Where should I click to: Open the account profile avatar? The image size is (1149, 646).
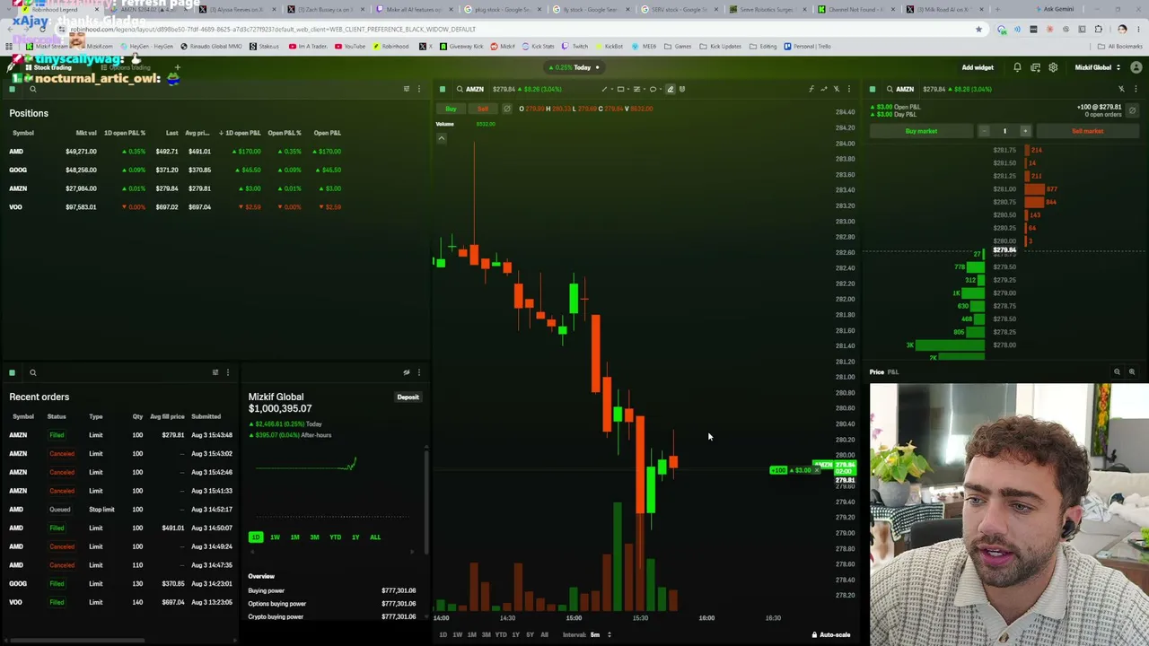tap(1136, 67)
